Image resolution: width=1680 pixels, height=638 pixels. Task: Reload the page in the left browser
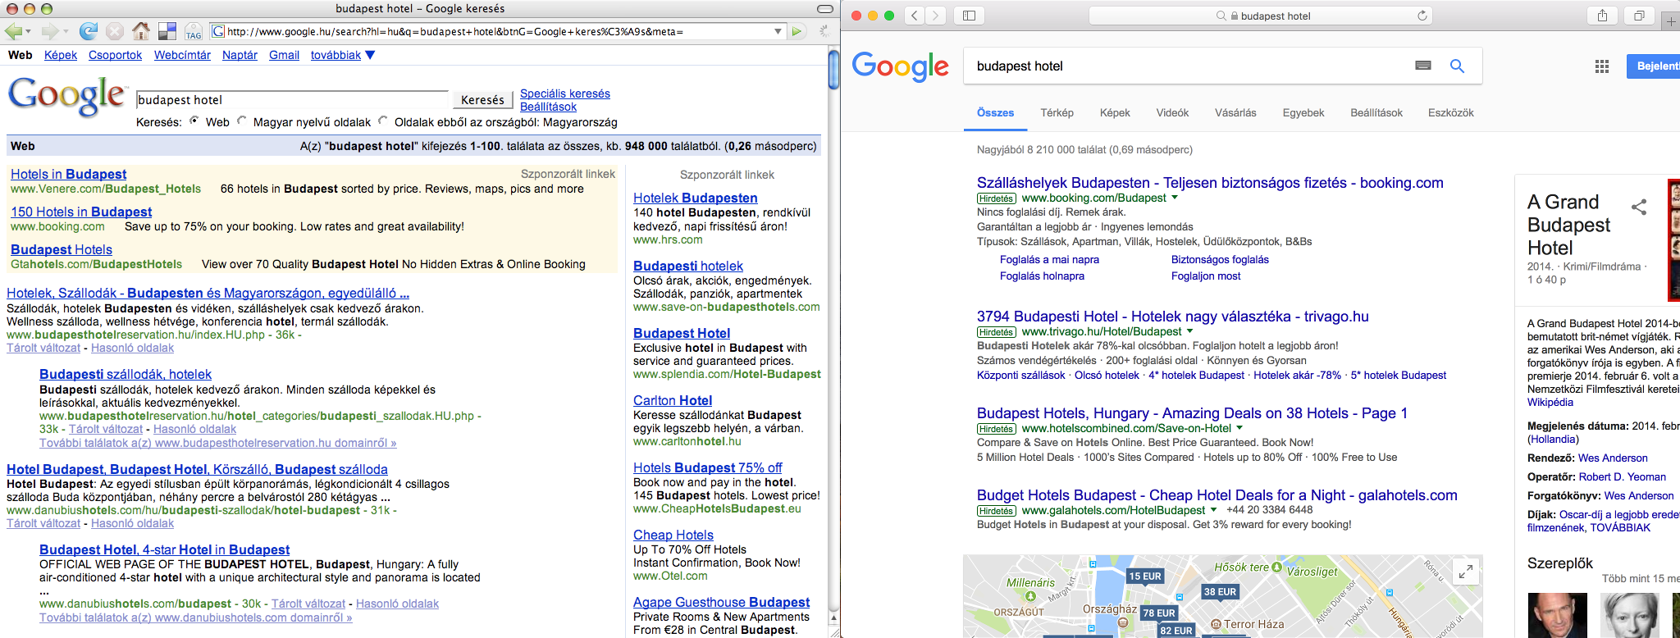[x=88, y=31]
